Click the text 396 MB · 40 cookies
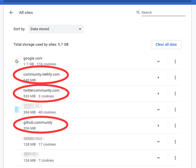The width and height of the screenshot is (196, 168). tap(40, 112)
